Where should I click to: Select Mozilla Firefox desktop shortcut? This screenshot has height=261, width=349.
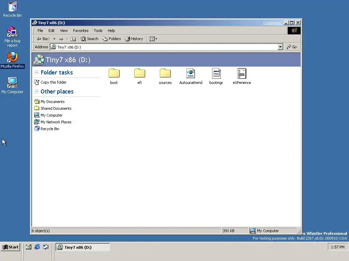pyautogui.click(x=12, y=60)
